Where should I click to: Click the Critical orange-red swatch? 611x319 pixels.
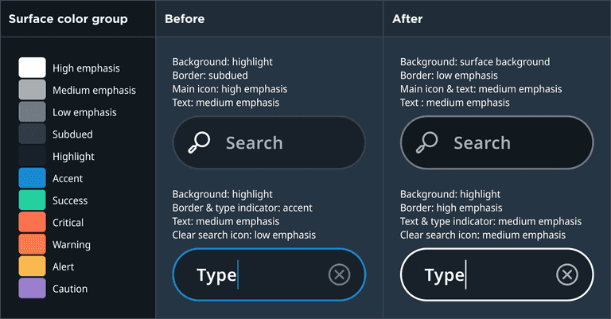click(x=32, y=222)
